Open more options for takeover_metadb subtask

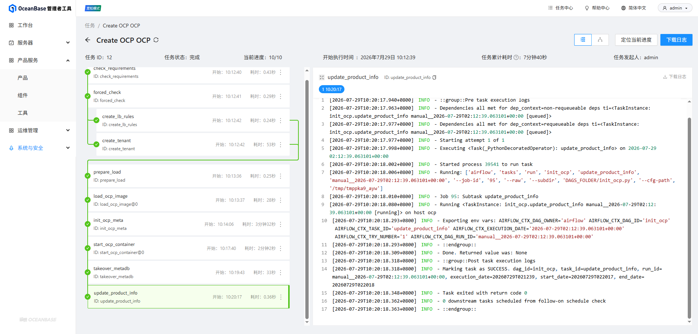[281, 273]
